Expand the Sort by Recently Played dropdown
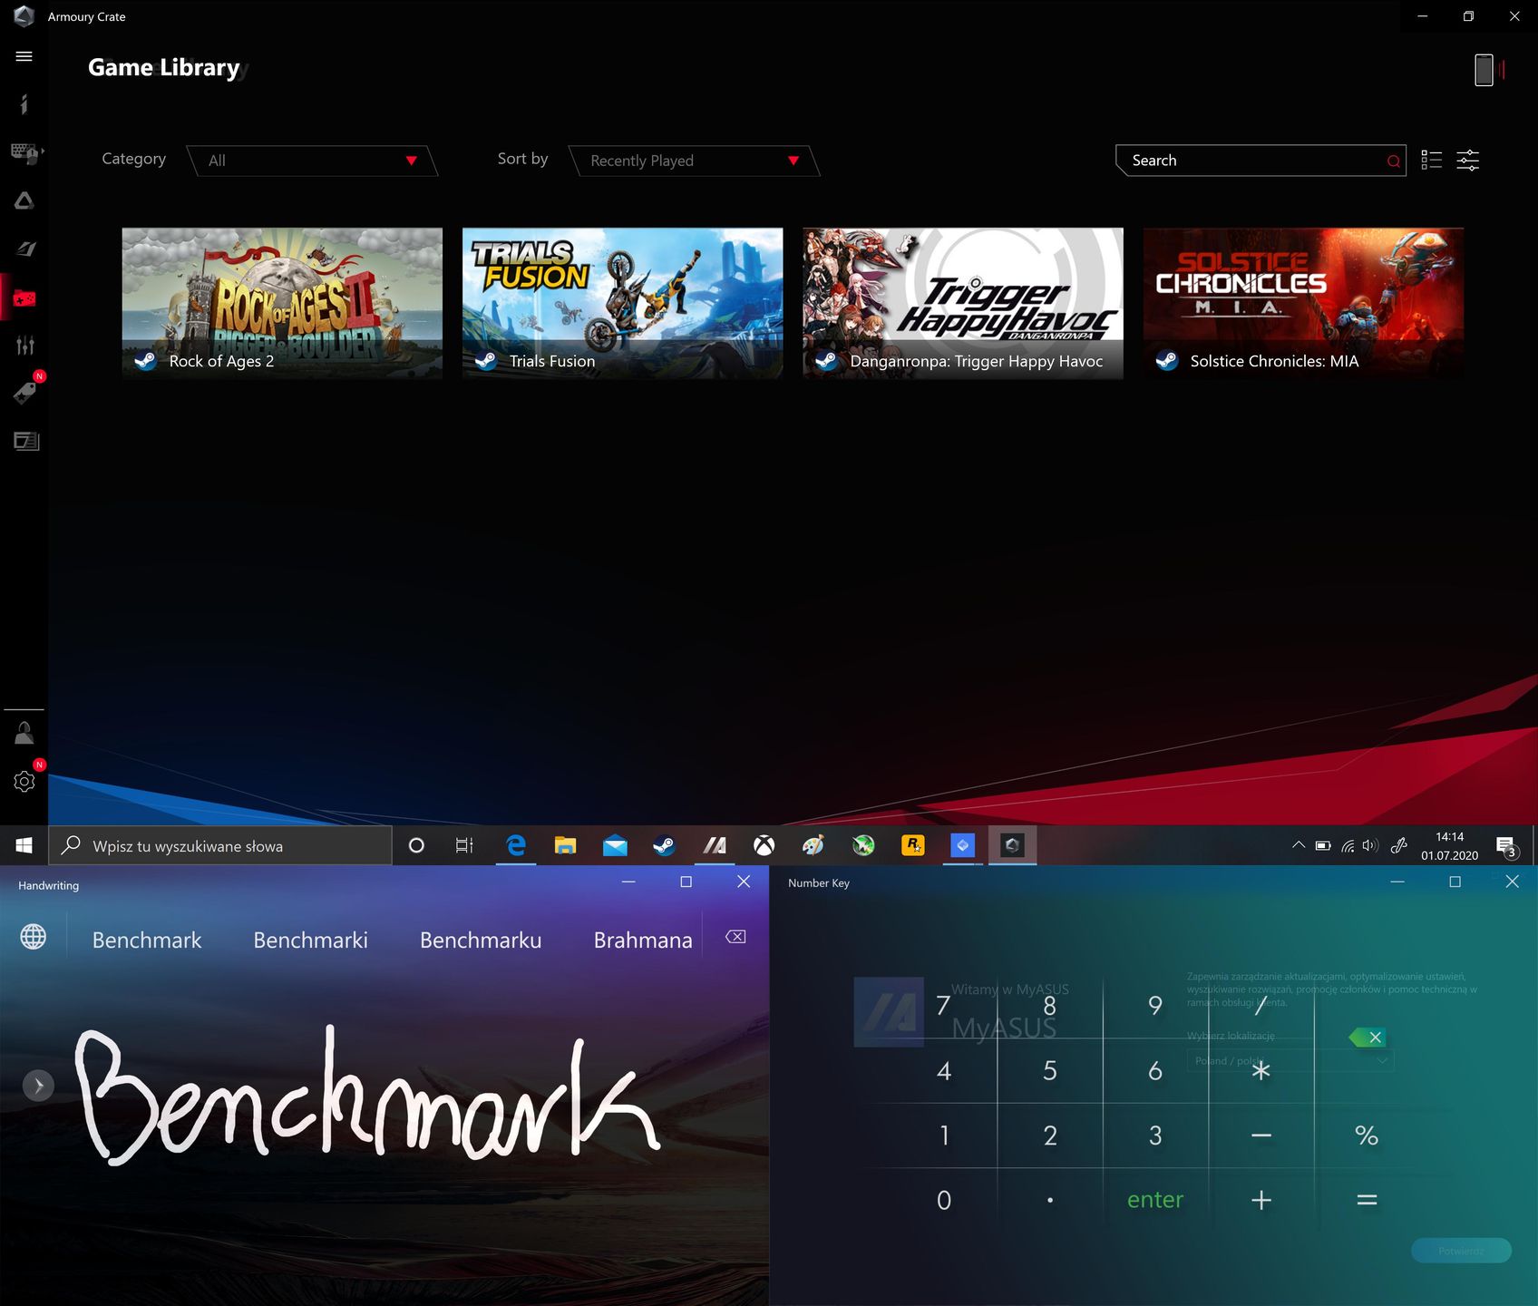The width and height of the screenshot is (1538, 1306). (695, 161)
